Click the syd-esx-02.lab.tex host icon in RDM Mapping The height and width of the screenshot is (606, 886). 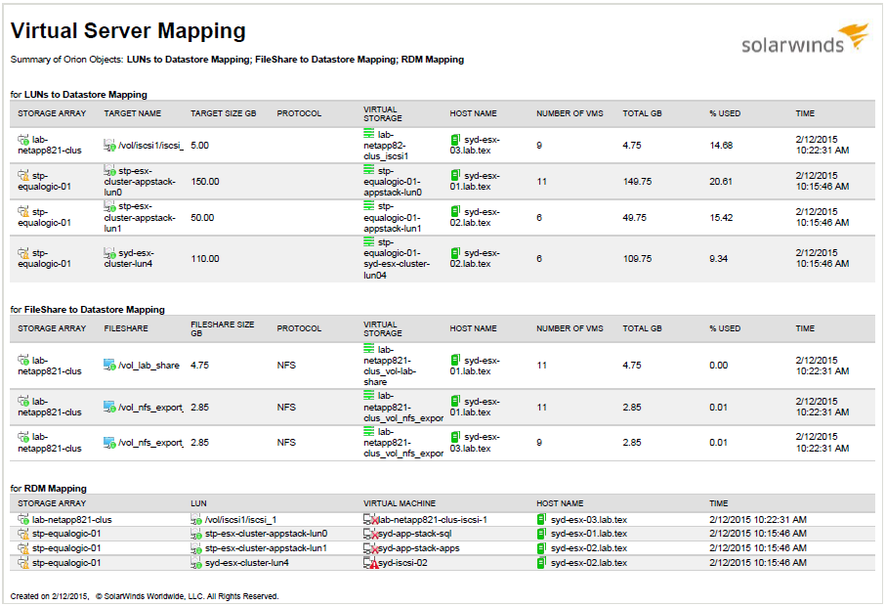pyautogui.click(x=538, y=548)
